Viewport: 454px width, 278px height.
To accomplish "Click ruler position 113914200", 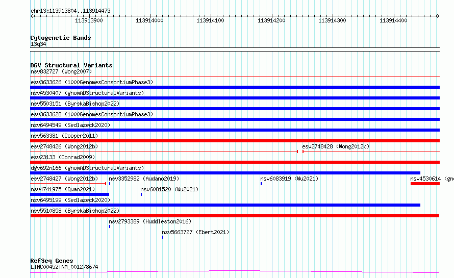I will click(x=271, y=20).
